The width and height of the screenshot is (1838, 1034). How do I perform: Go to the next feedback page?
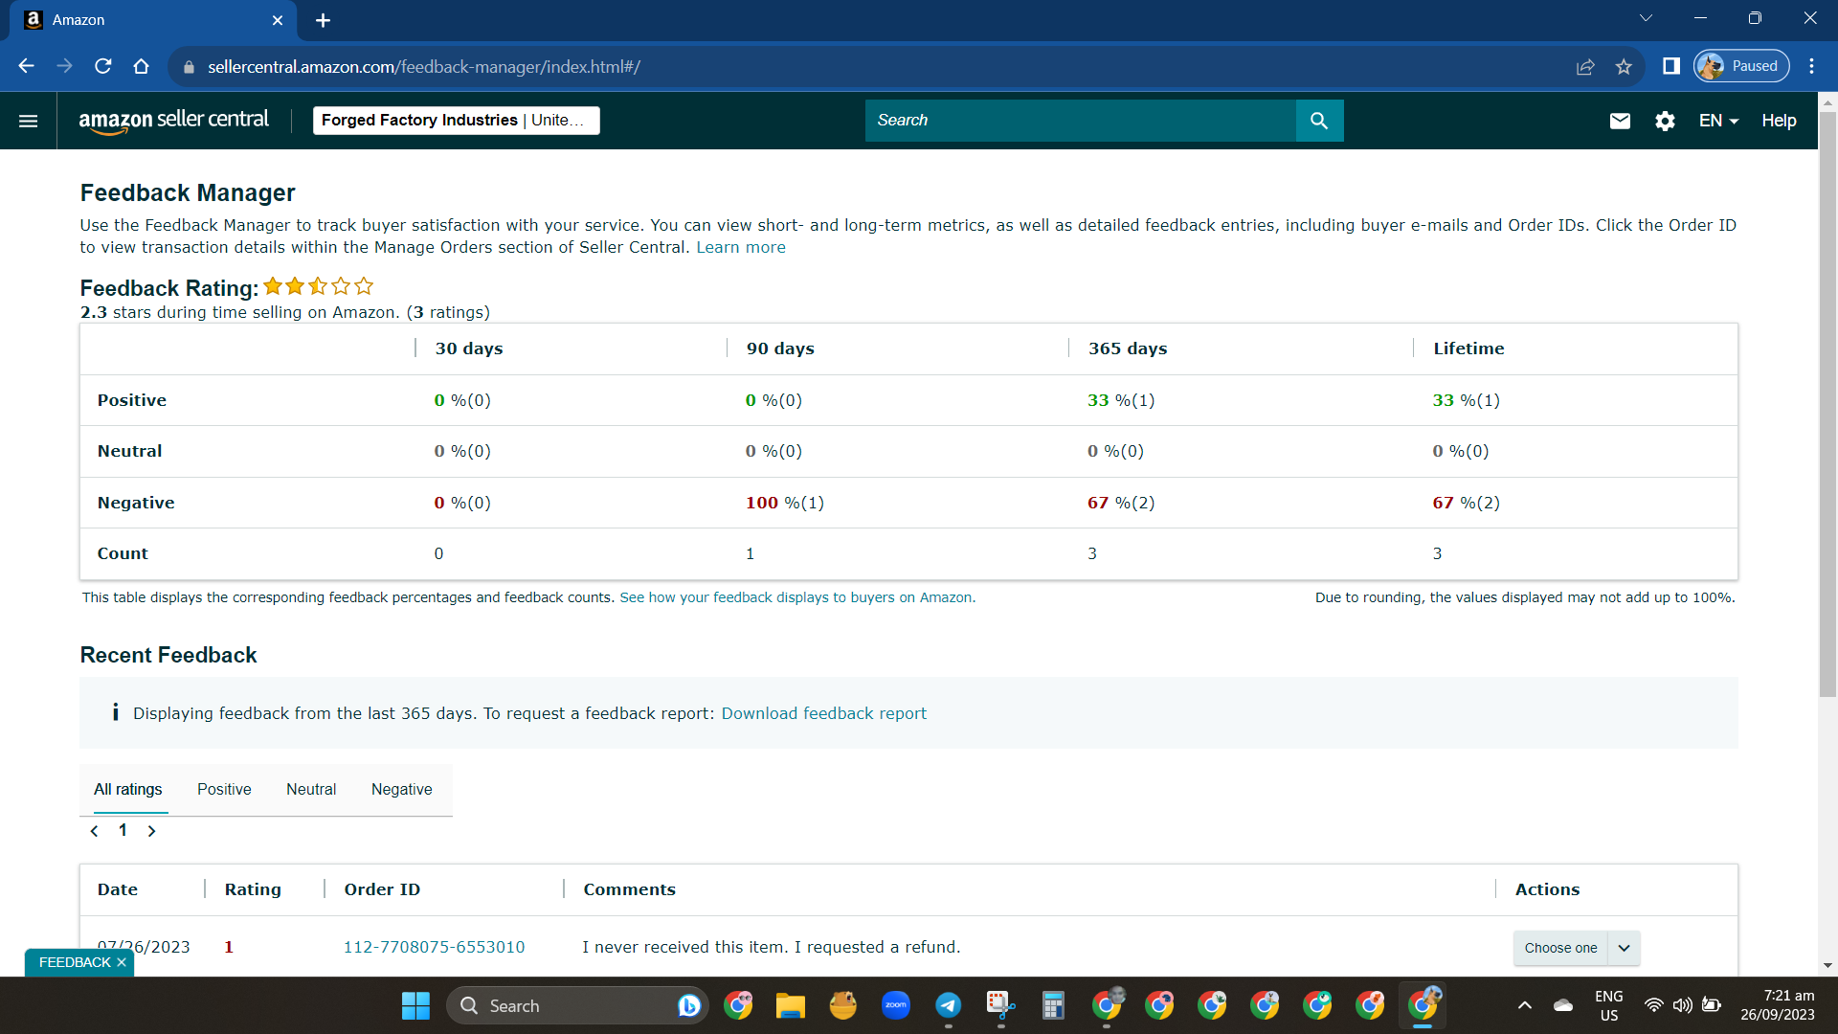[x=151, y=831]
